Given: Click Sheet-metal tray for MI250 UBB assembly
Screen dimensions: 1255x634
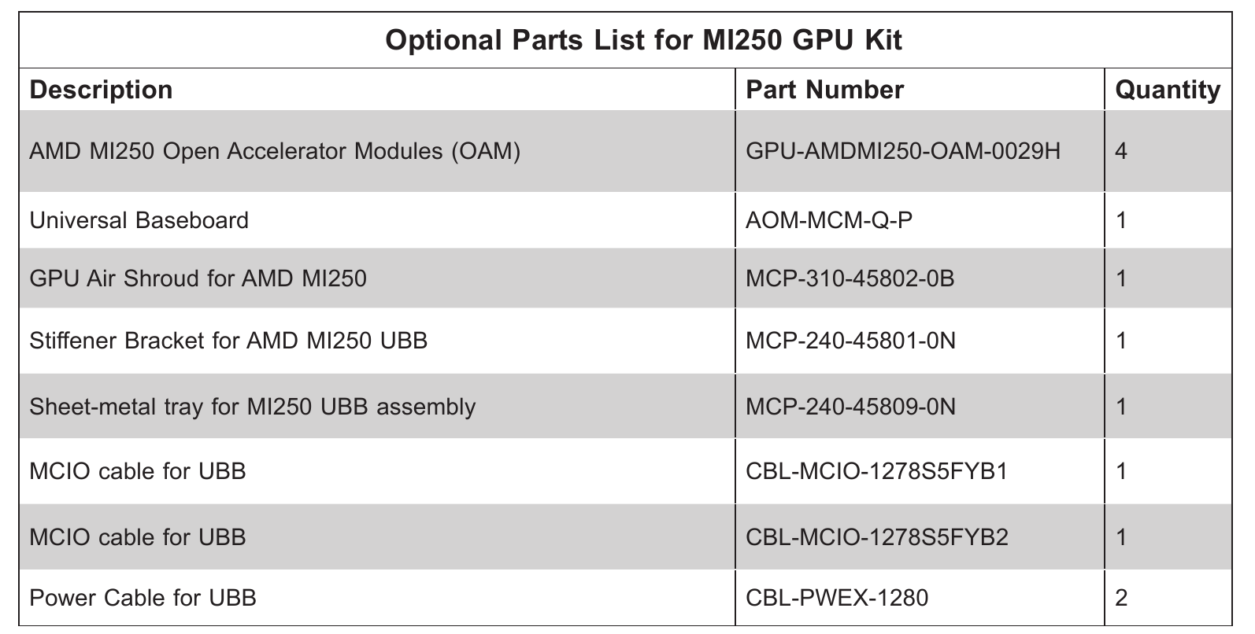Looking at the screenshot, I should coord(252,407).
